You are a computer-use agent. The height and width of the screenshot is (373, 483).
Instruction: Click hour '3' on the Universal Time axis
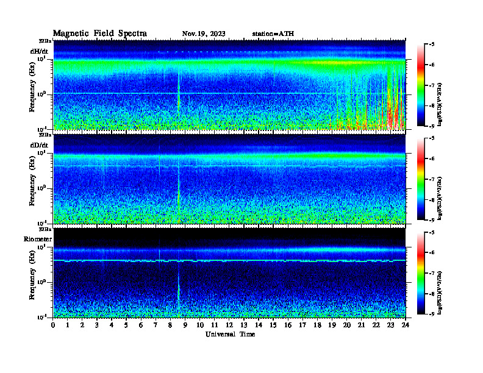[97, 325]
